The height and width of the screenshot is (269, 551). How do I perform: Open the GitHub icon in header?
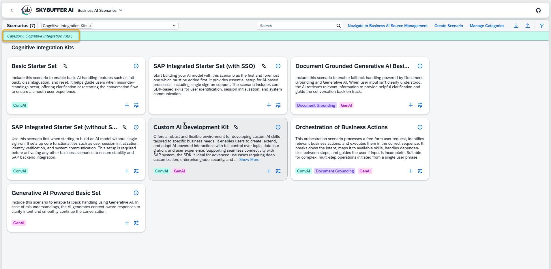click(x=538, y=10)
